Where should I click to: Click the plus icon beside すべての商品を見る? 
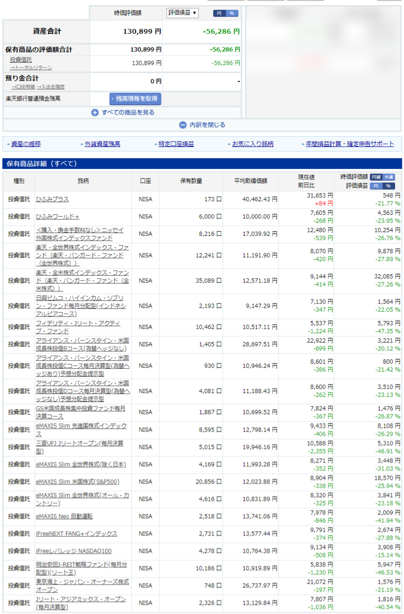(x=95, y=113)
